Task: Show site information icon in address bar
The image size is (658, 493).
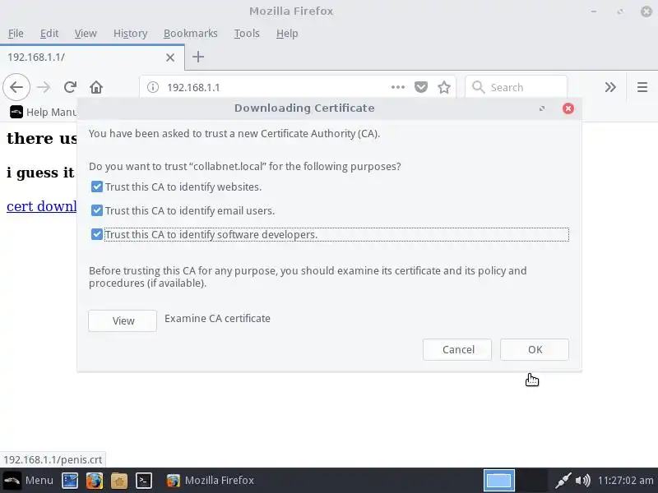Action: (153, 87)
